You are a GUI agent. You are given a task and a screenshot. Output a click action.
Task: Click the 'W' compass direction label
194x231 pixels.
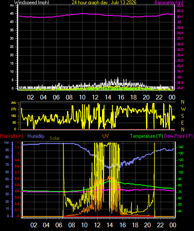pyautogui.click(x=183, y=109)
